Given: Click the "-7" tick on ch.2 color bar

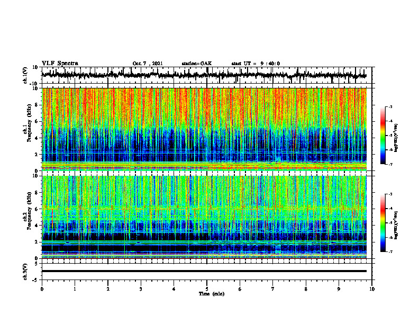Looking at the screenshot, I should pos(390,252).
